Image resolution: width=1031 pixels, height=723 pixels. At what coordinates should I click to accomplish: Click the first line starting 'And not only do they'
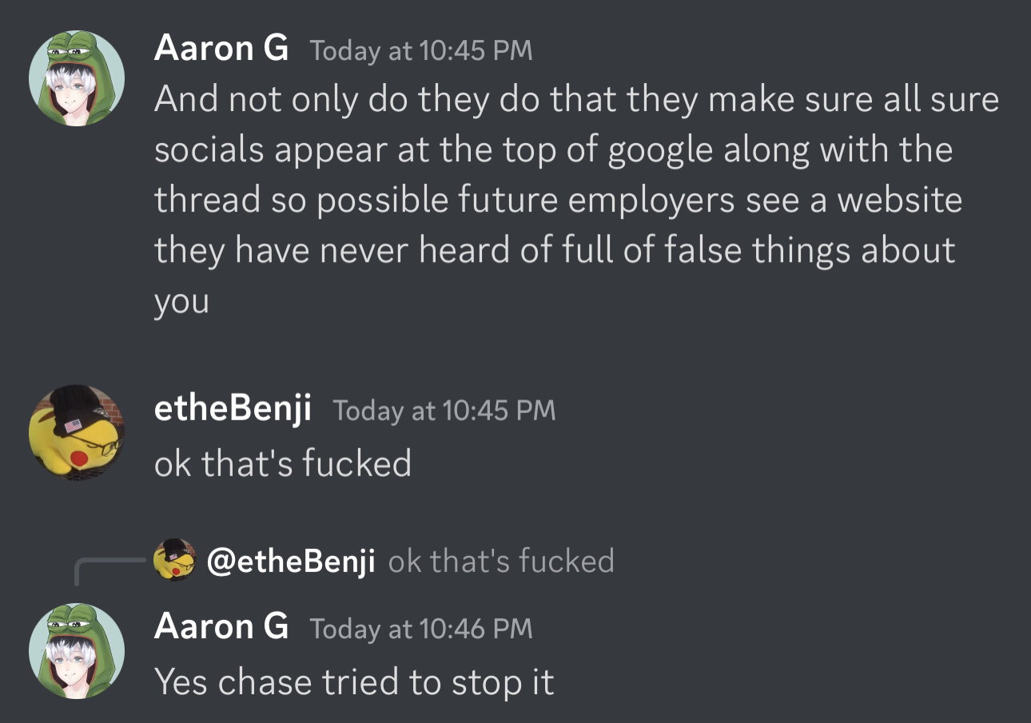tap(577, 100)
